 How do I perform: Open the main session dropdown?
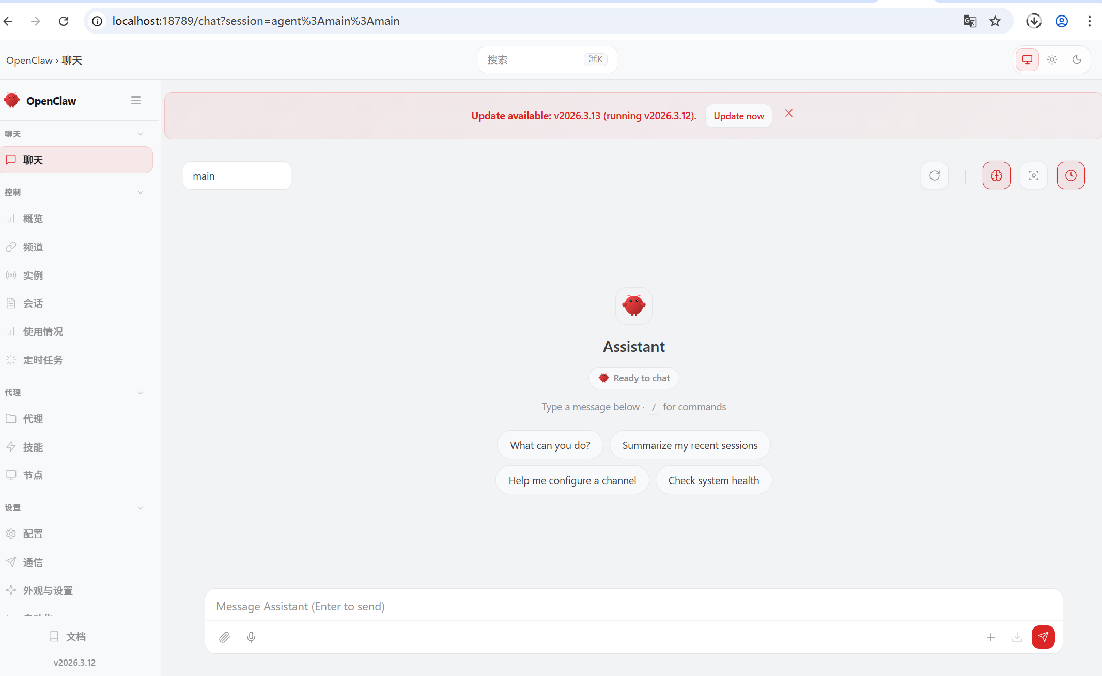coord(237,176)
